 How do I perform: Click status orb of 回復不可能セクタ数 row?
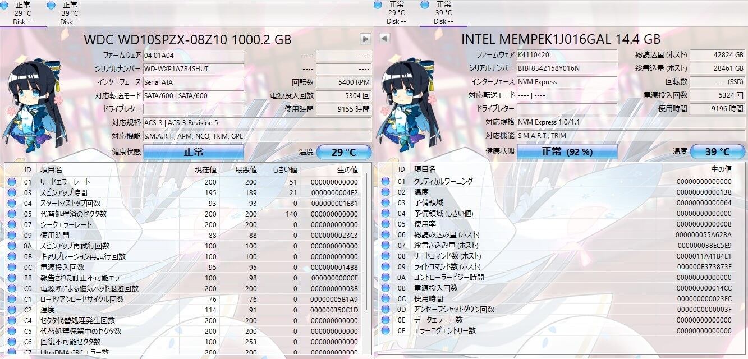tap(12, 342)
